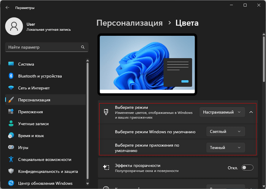
Task: Click the Специальные возможности accessibility icon
Action: point(11,159)
